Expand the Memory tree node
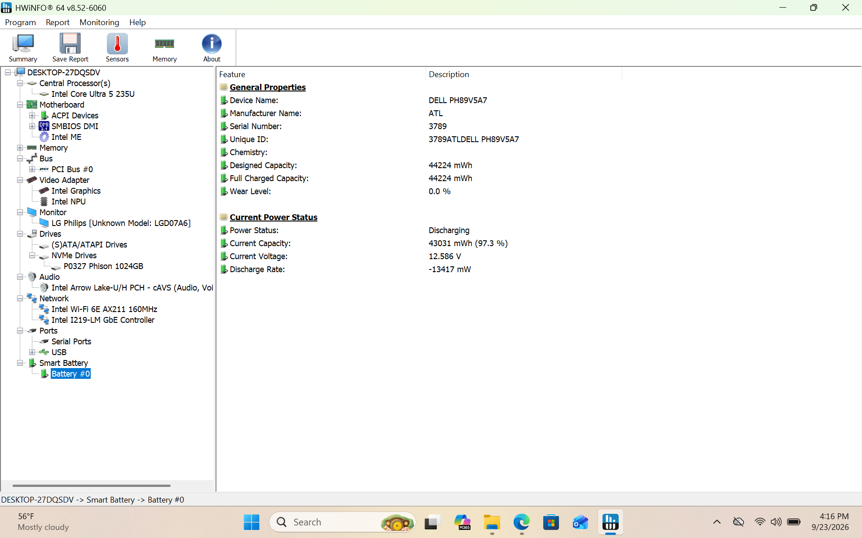The width and height of the screenshot is (862, 538). [20, 148]
